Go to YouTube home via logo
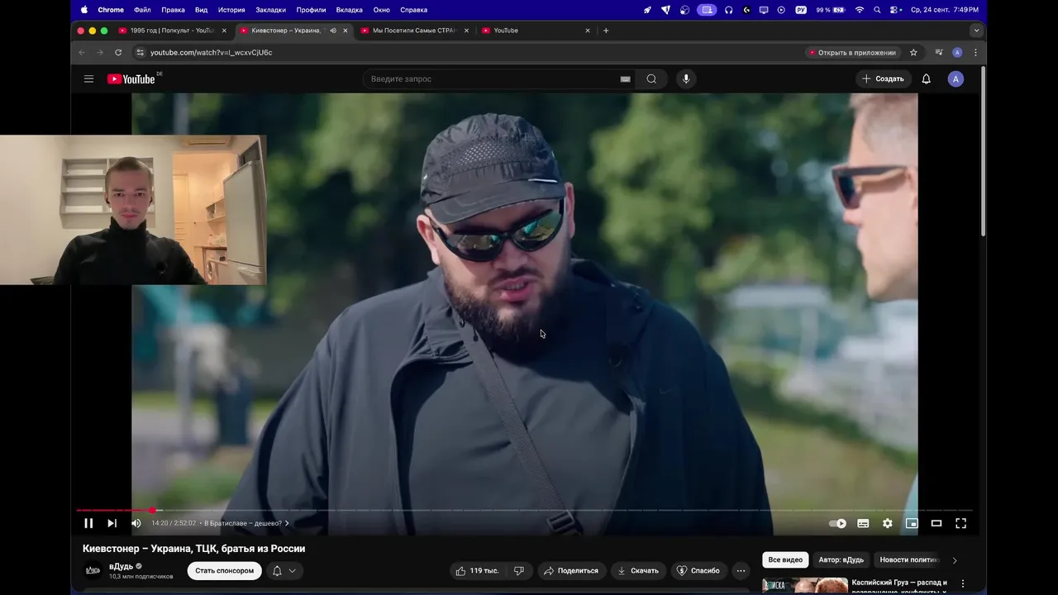This screenshot has width=1058, height=595. tap(132, 79)
